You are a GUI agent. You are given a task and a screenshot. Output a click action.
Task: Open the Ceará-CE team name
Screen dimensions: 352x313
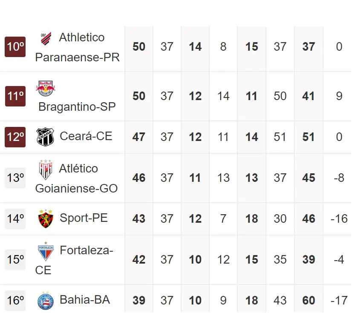click(x=86, y=136)
